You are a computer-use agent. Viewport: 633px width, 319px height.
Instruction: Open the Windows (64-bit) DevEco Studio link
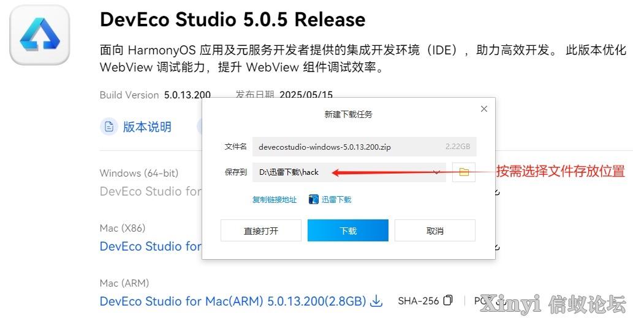click(151, 191)
